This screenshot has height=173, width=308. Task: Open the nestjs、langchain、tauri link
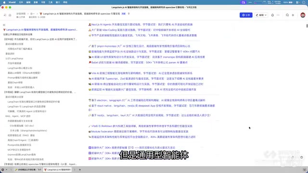pos(151,115)
